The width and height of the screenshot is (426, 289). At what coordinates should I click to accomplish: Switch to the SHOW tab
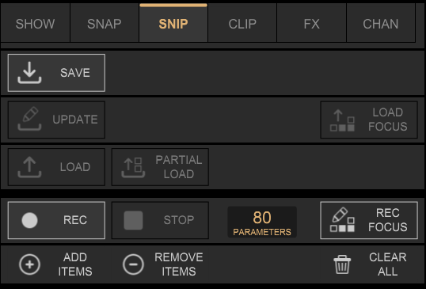(36, 24)
